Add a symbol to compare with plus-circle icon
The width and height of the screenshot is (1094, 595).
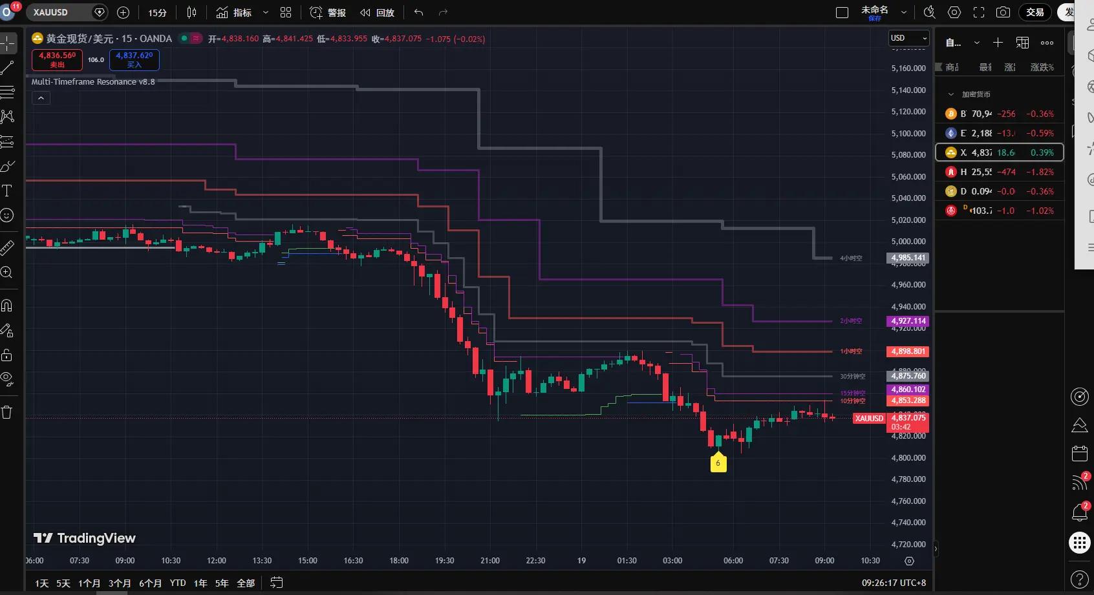123,12
